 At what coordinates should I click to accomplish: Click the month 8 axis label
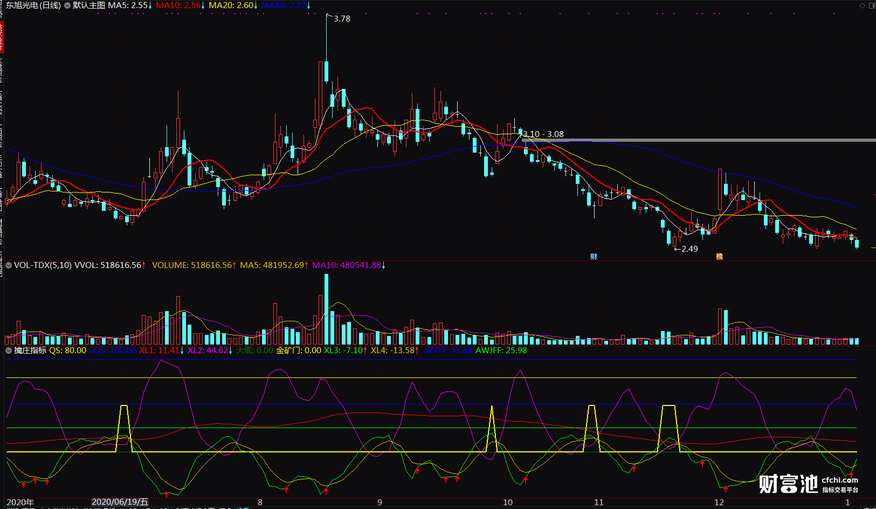[x=260, y=502]
